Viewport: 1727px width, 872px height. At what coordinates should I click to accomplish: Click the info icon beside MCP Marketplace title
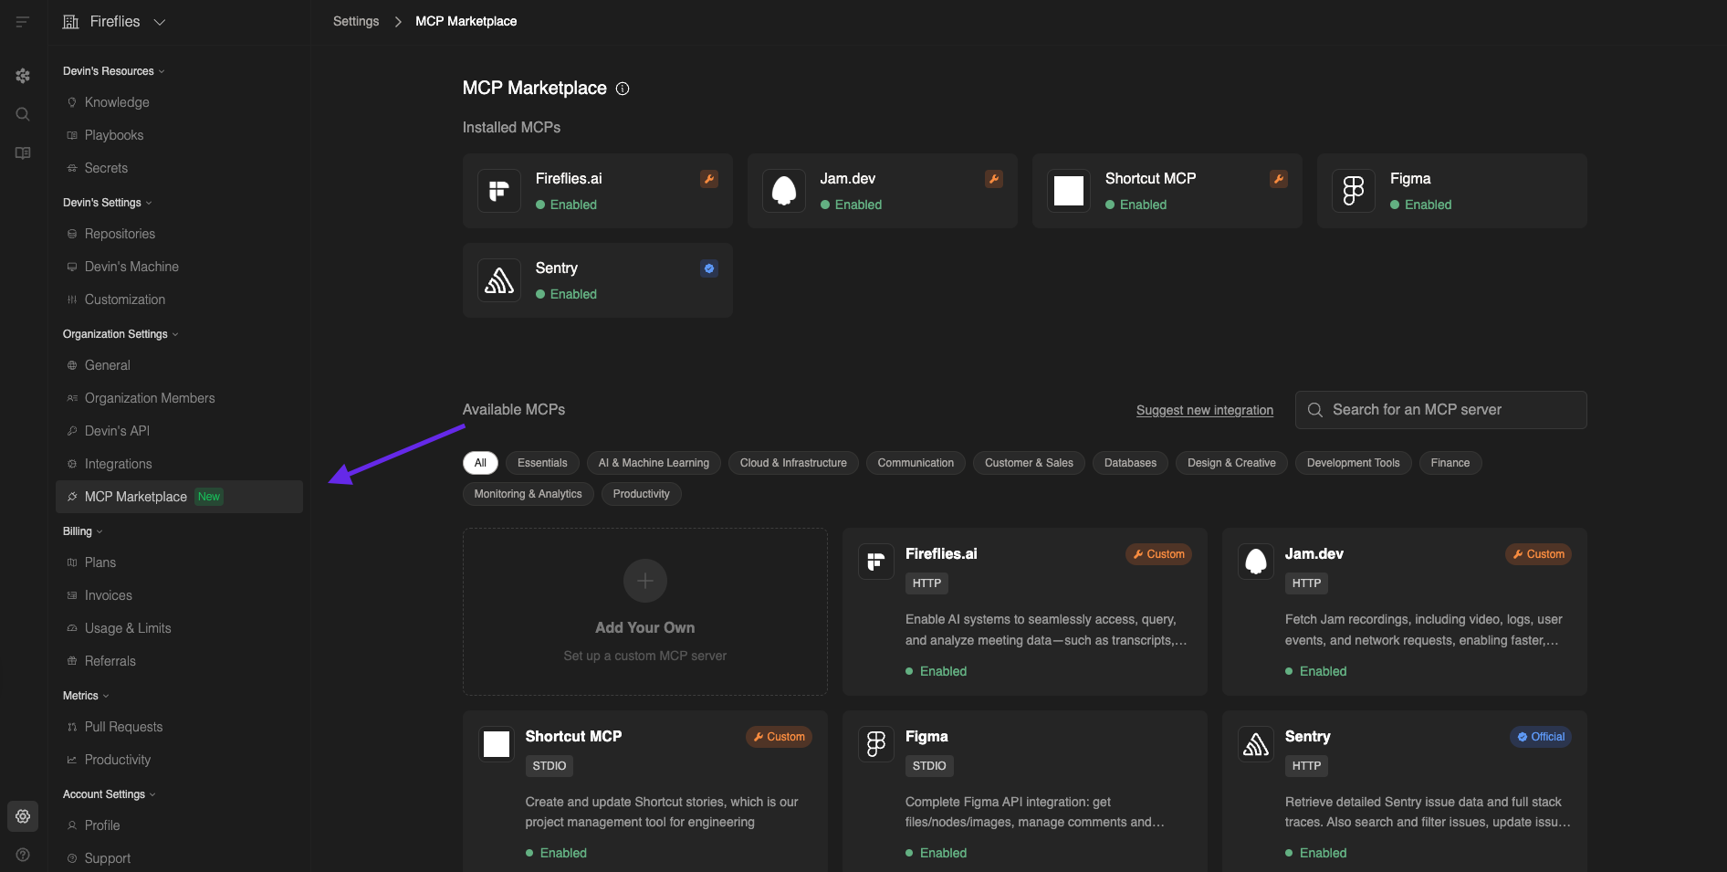[x=623, y=89]
